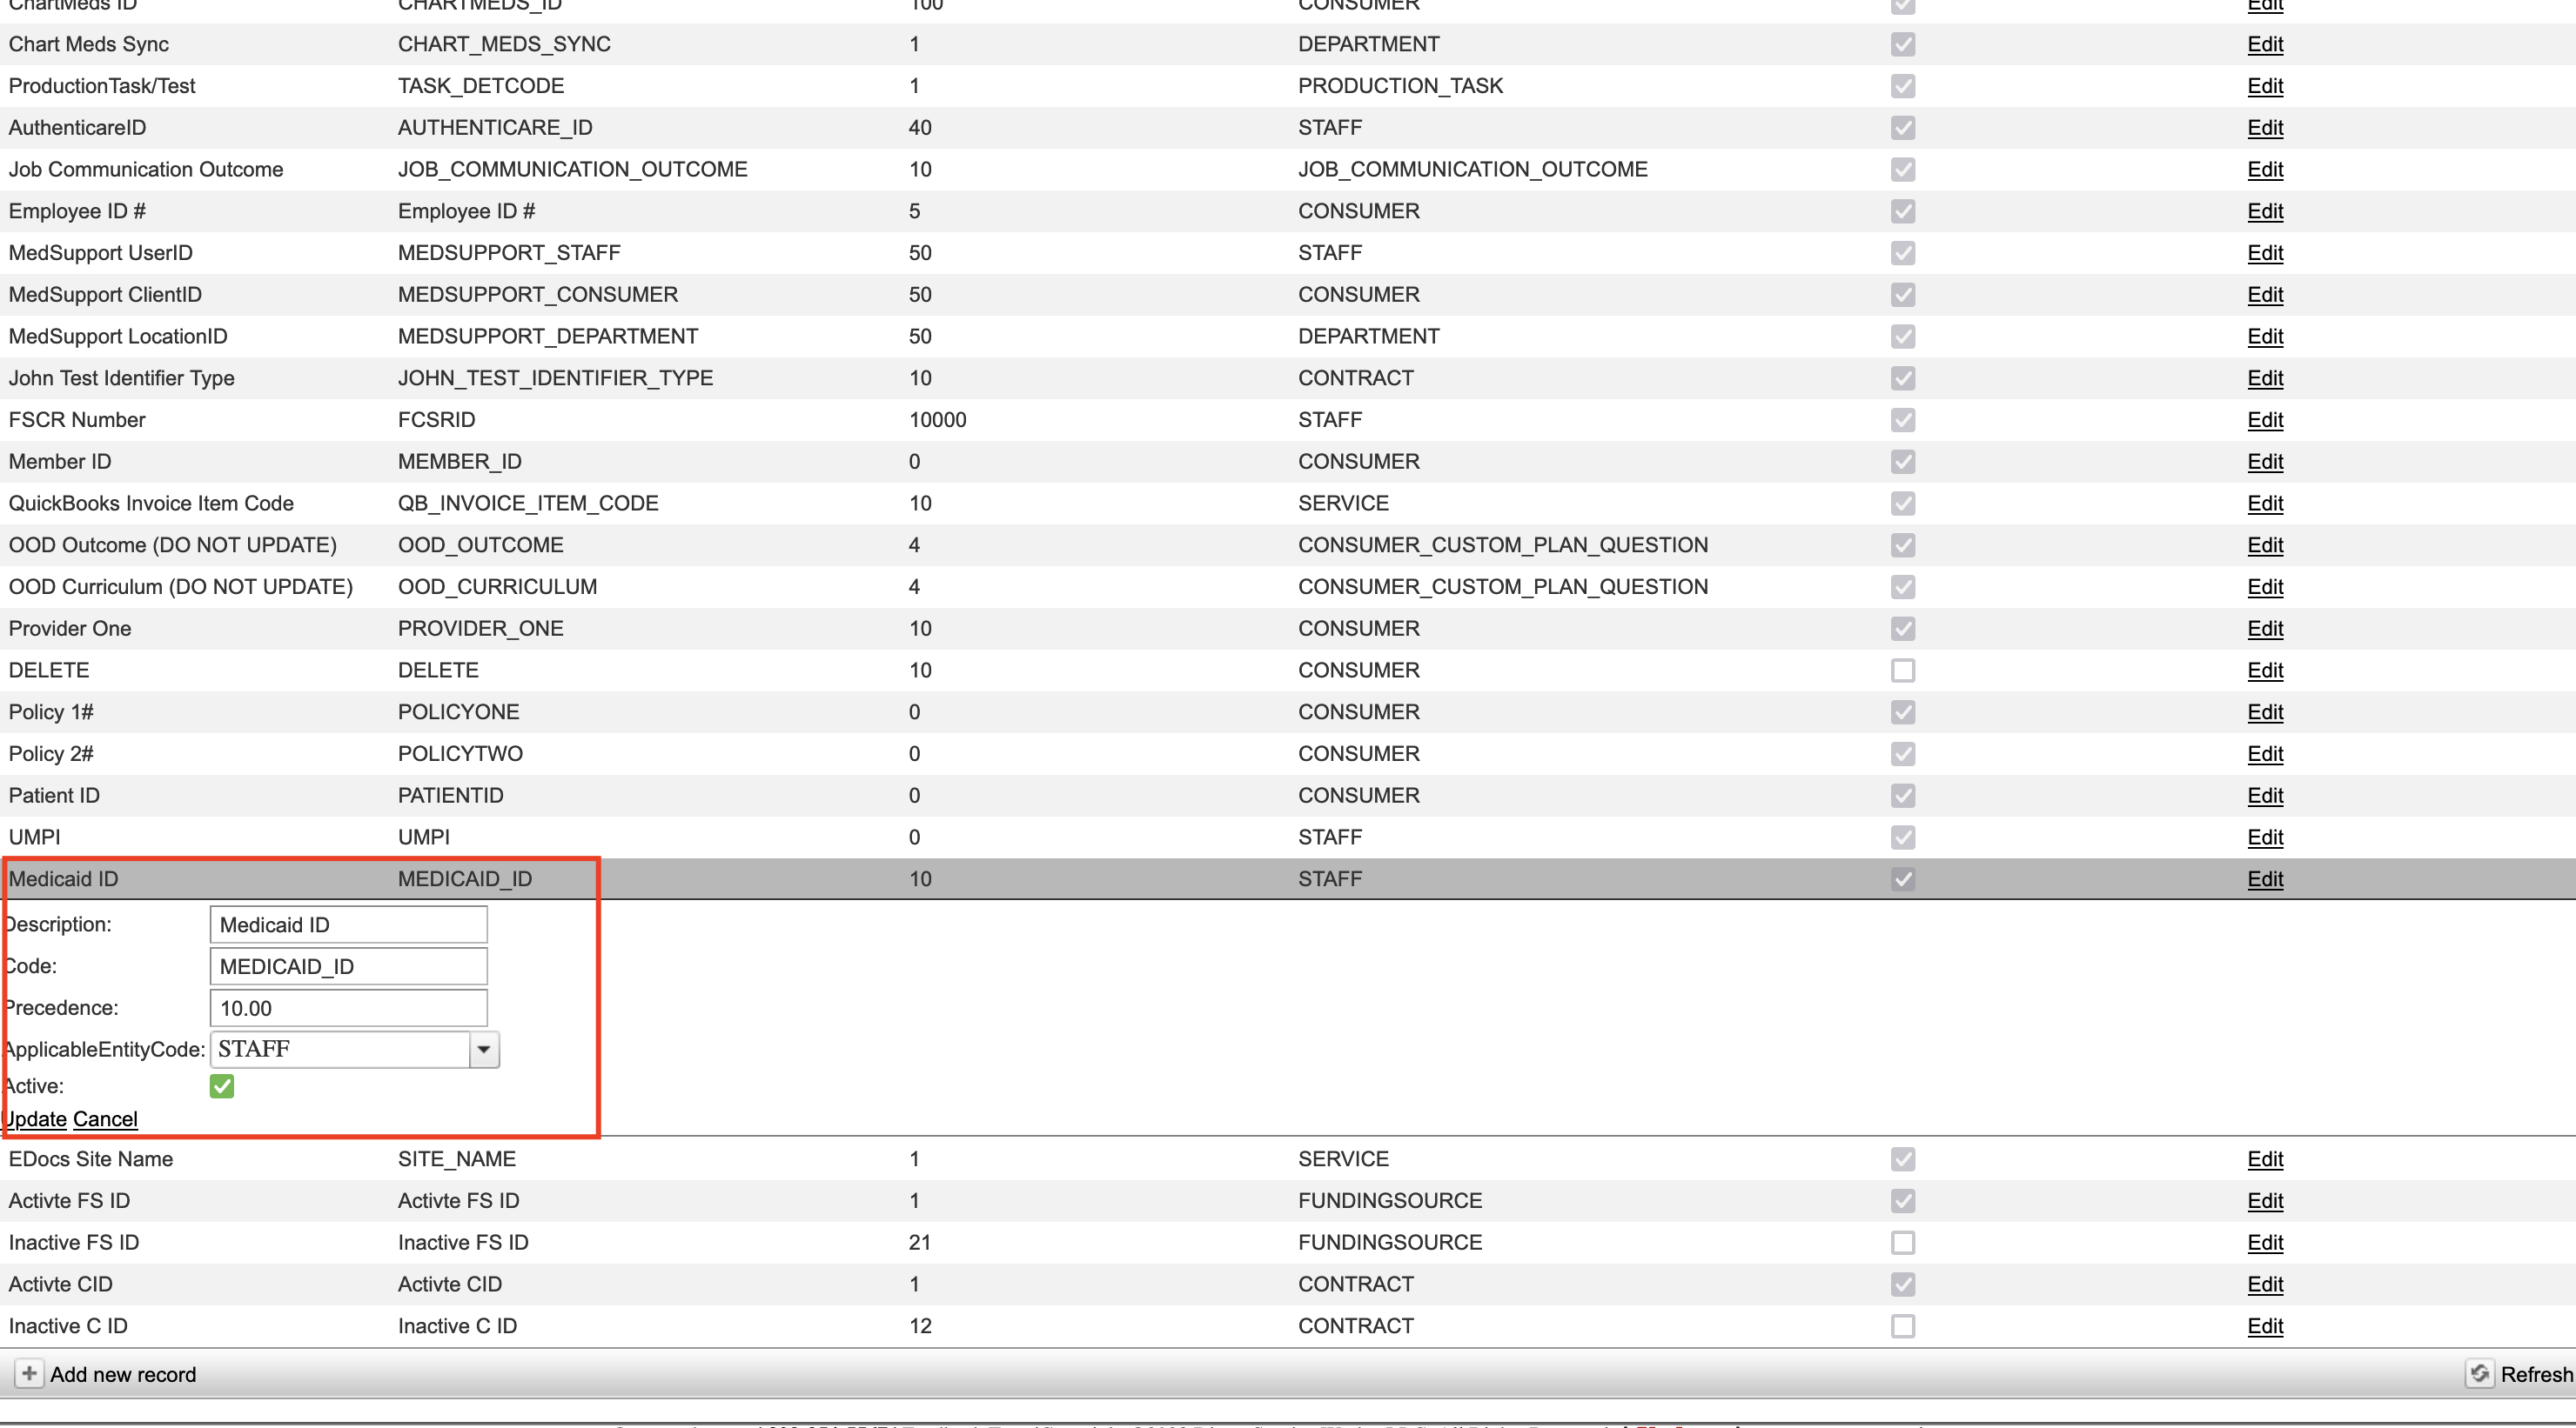Click the Refresh button label

[2535, 1374]
